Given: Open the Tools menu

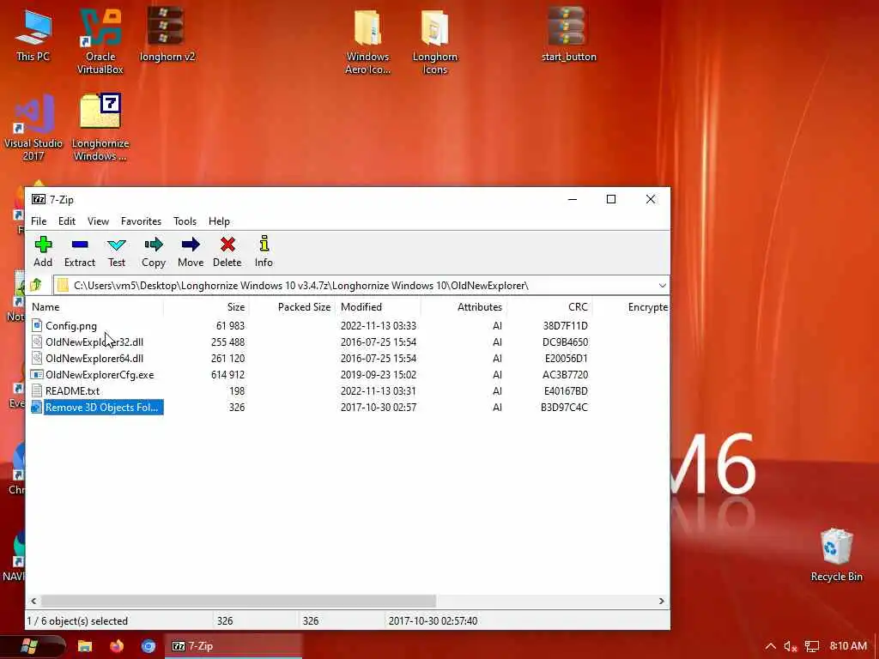Looking at the screenshot, I should tap(185, 221).
